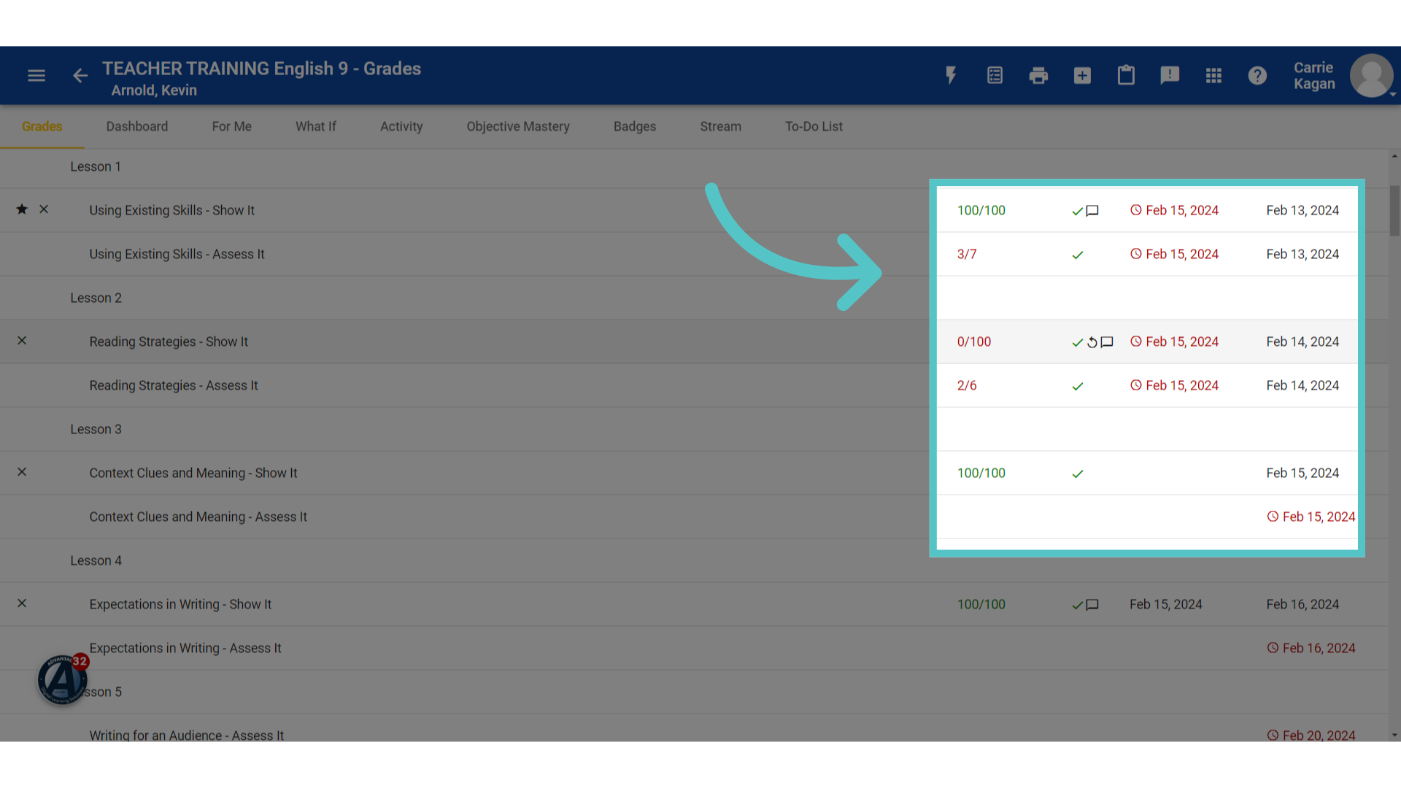Viewport: 1401px width, 788px height.
Task: Click the red Feb 20, 2024 due date
Action: pyautogui.click(x=1311, y=735)
